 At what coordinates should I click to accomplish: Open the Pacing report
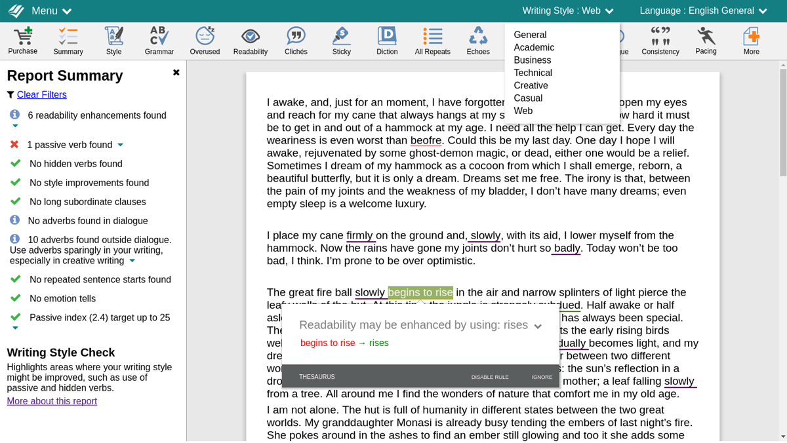point(706,41)
